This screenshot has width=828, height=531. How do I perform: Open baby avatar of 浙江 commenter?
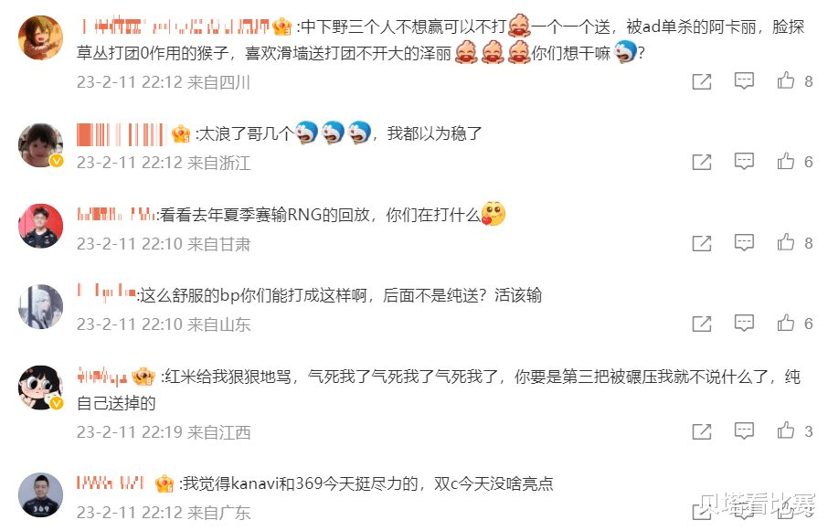[x=40, y=145]
